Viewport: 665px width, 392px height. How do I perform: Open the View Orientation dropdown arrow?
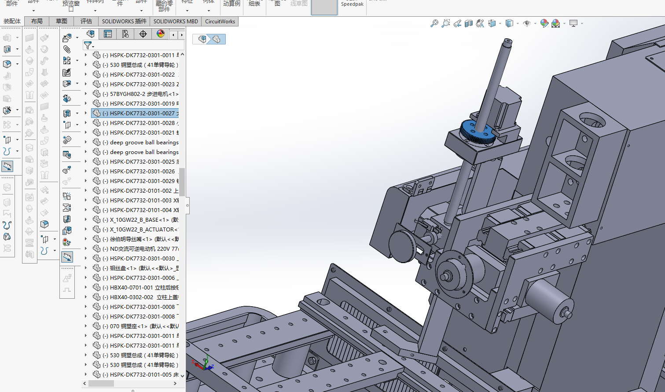[500, 24]
